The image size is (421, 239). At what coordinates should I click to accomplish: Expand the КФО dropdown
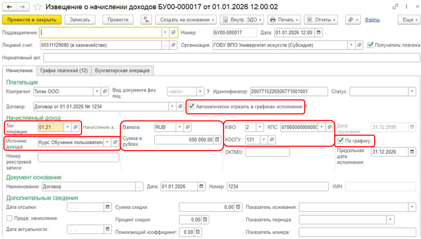click(x=260, y=127)
